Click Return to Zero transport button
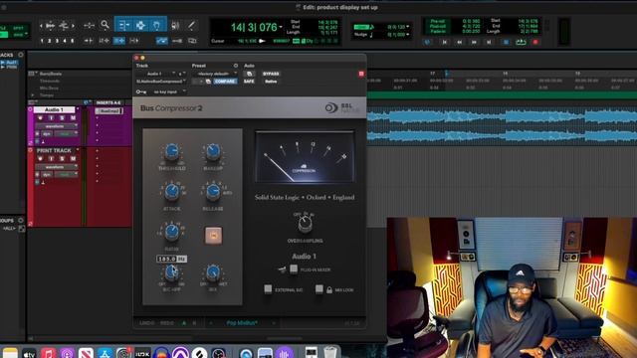The image size is (637, 358). (445, 42)
